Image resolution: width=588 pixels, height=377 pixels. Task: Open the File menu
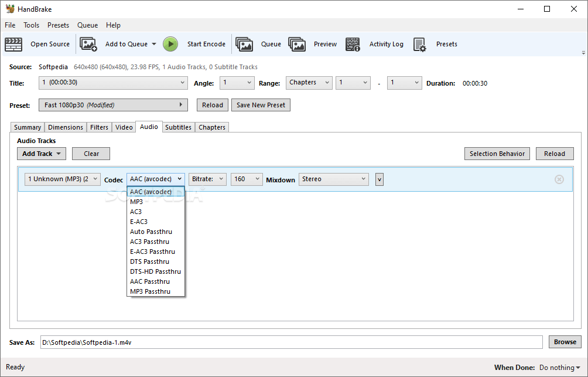(x=10, y=25)
